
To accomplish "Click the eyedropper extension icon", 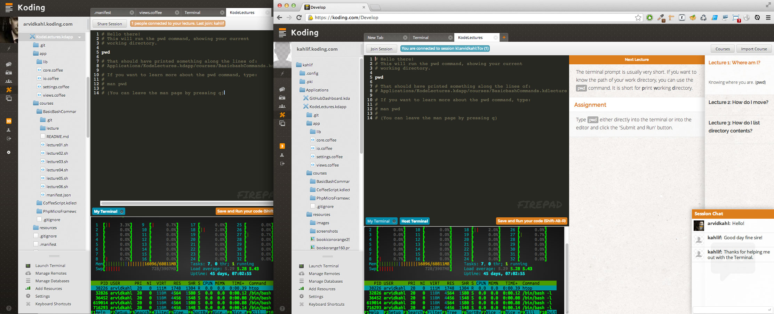I will pos(661,18).
